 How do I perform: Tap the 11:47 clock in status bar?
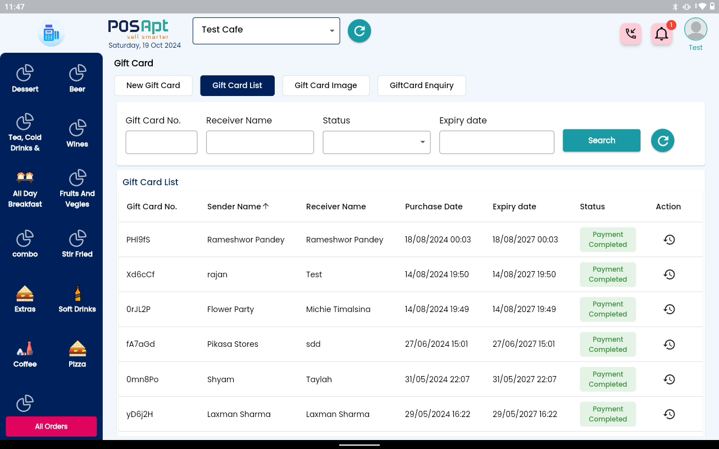(15, 7)
